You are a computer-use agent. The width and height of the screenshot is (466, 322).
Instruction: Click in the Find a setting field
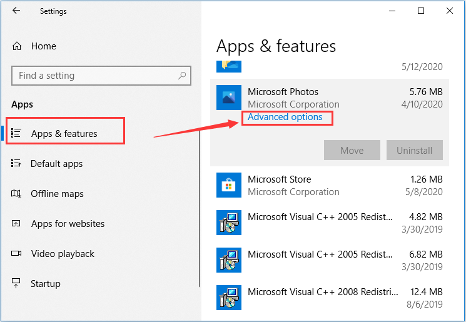tap(101, 76)
